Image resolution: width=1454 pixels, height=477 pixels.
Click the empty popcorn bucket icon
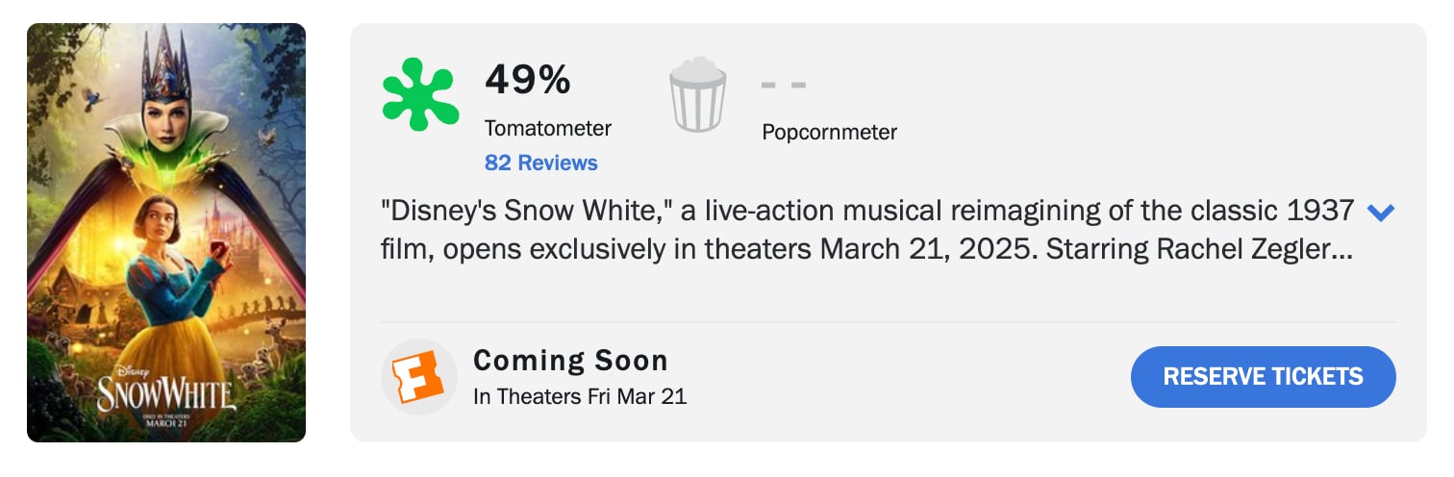697,94
